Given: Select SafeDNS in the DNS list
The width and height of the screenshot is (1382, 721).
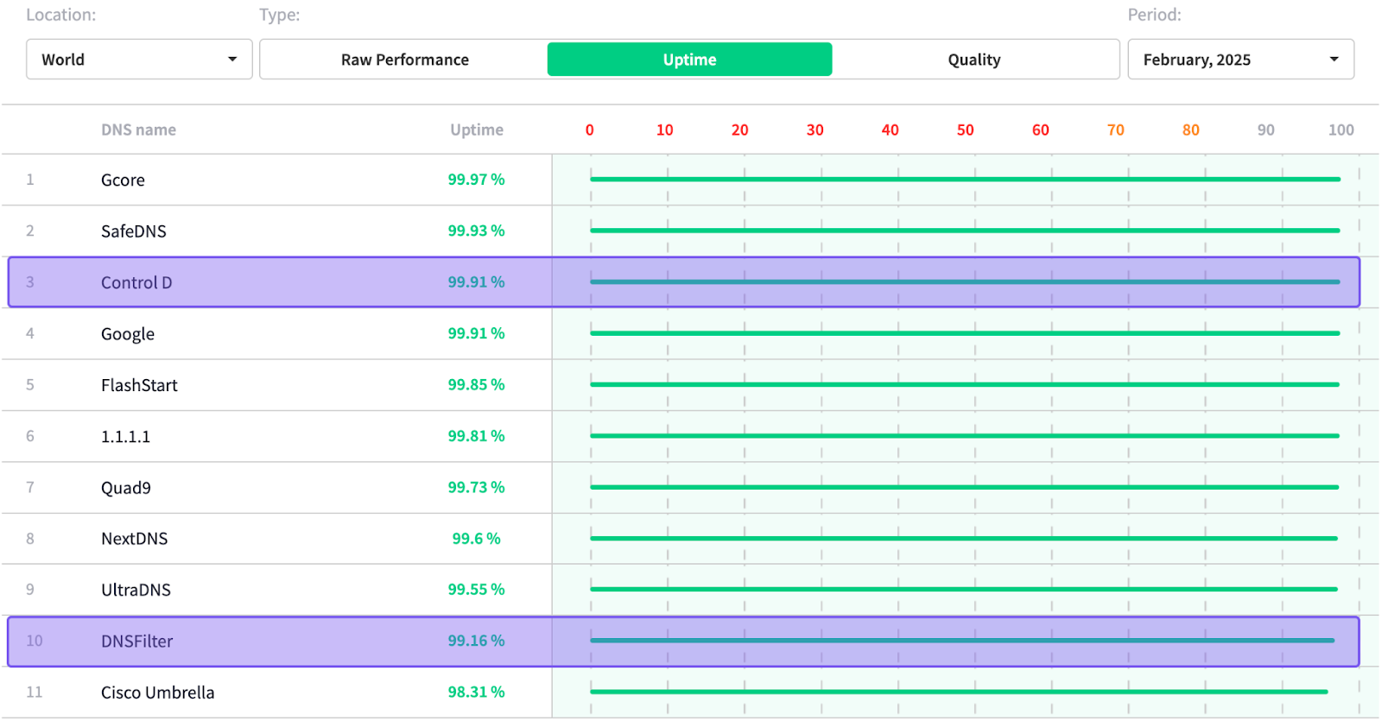Looking at the screenshot, I should click(133, 231).
